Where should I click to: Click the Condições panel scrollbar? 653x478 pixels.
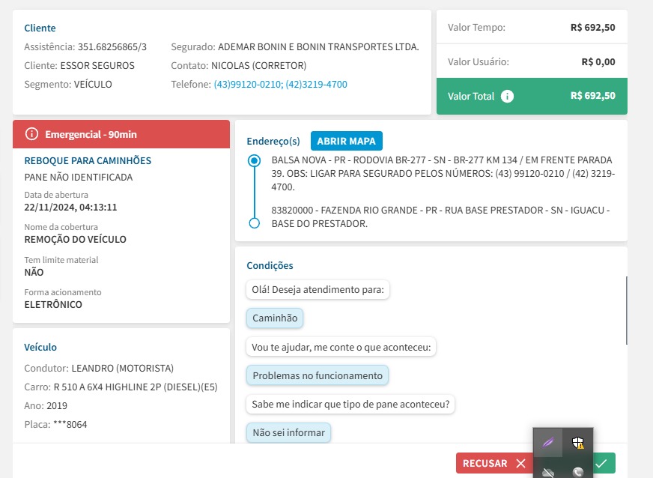coord(626,310)
